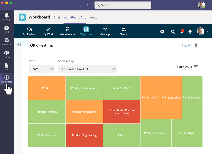Viewport: 212px width, 154px height.
Task: Click the Filter OKRs button
Action: click(187, 67)
